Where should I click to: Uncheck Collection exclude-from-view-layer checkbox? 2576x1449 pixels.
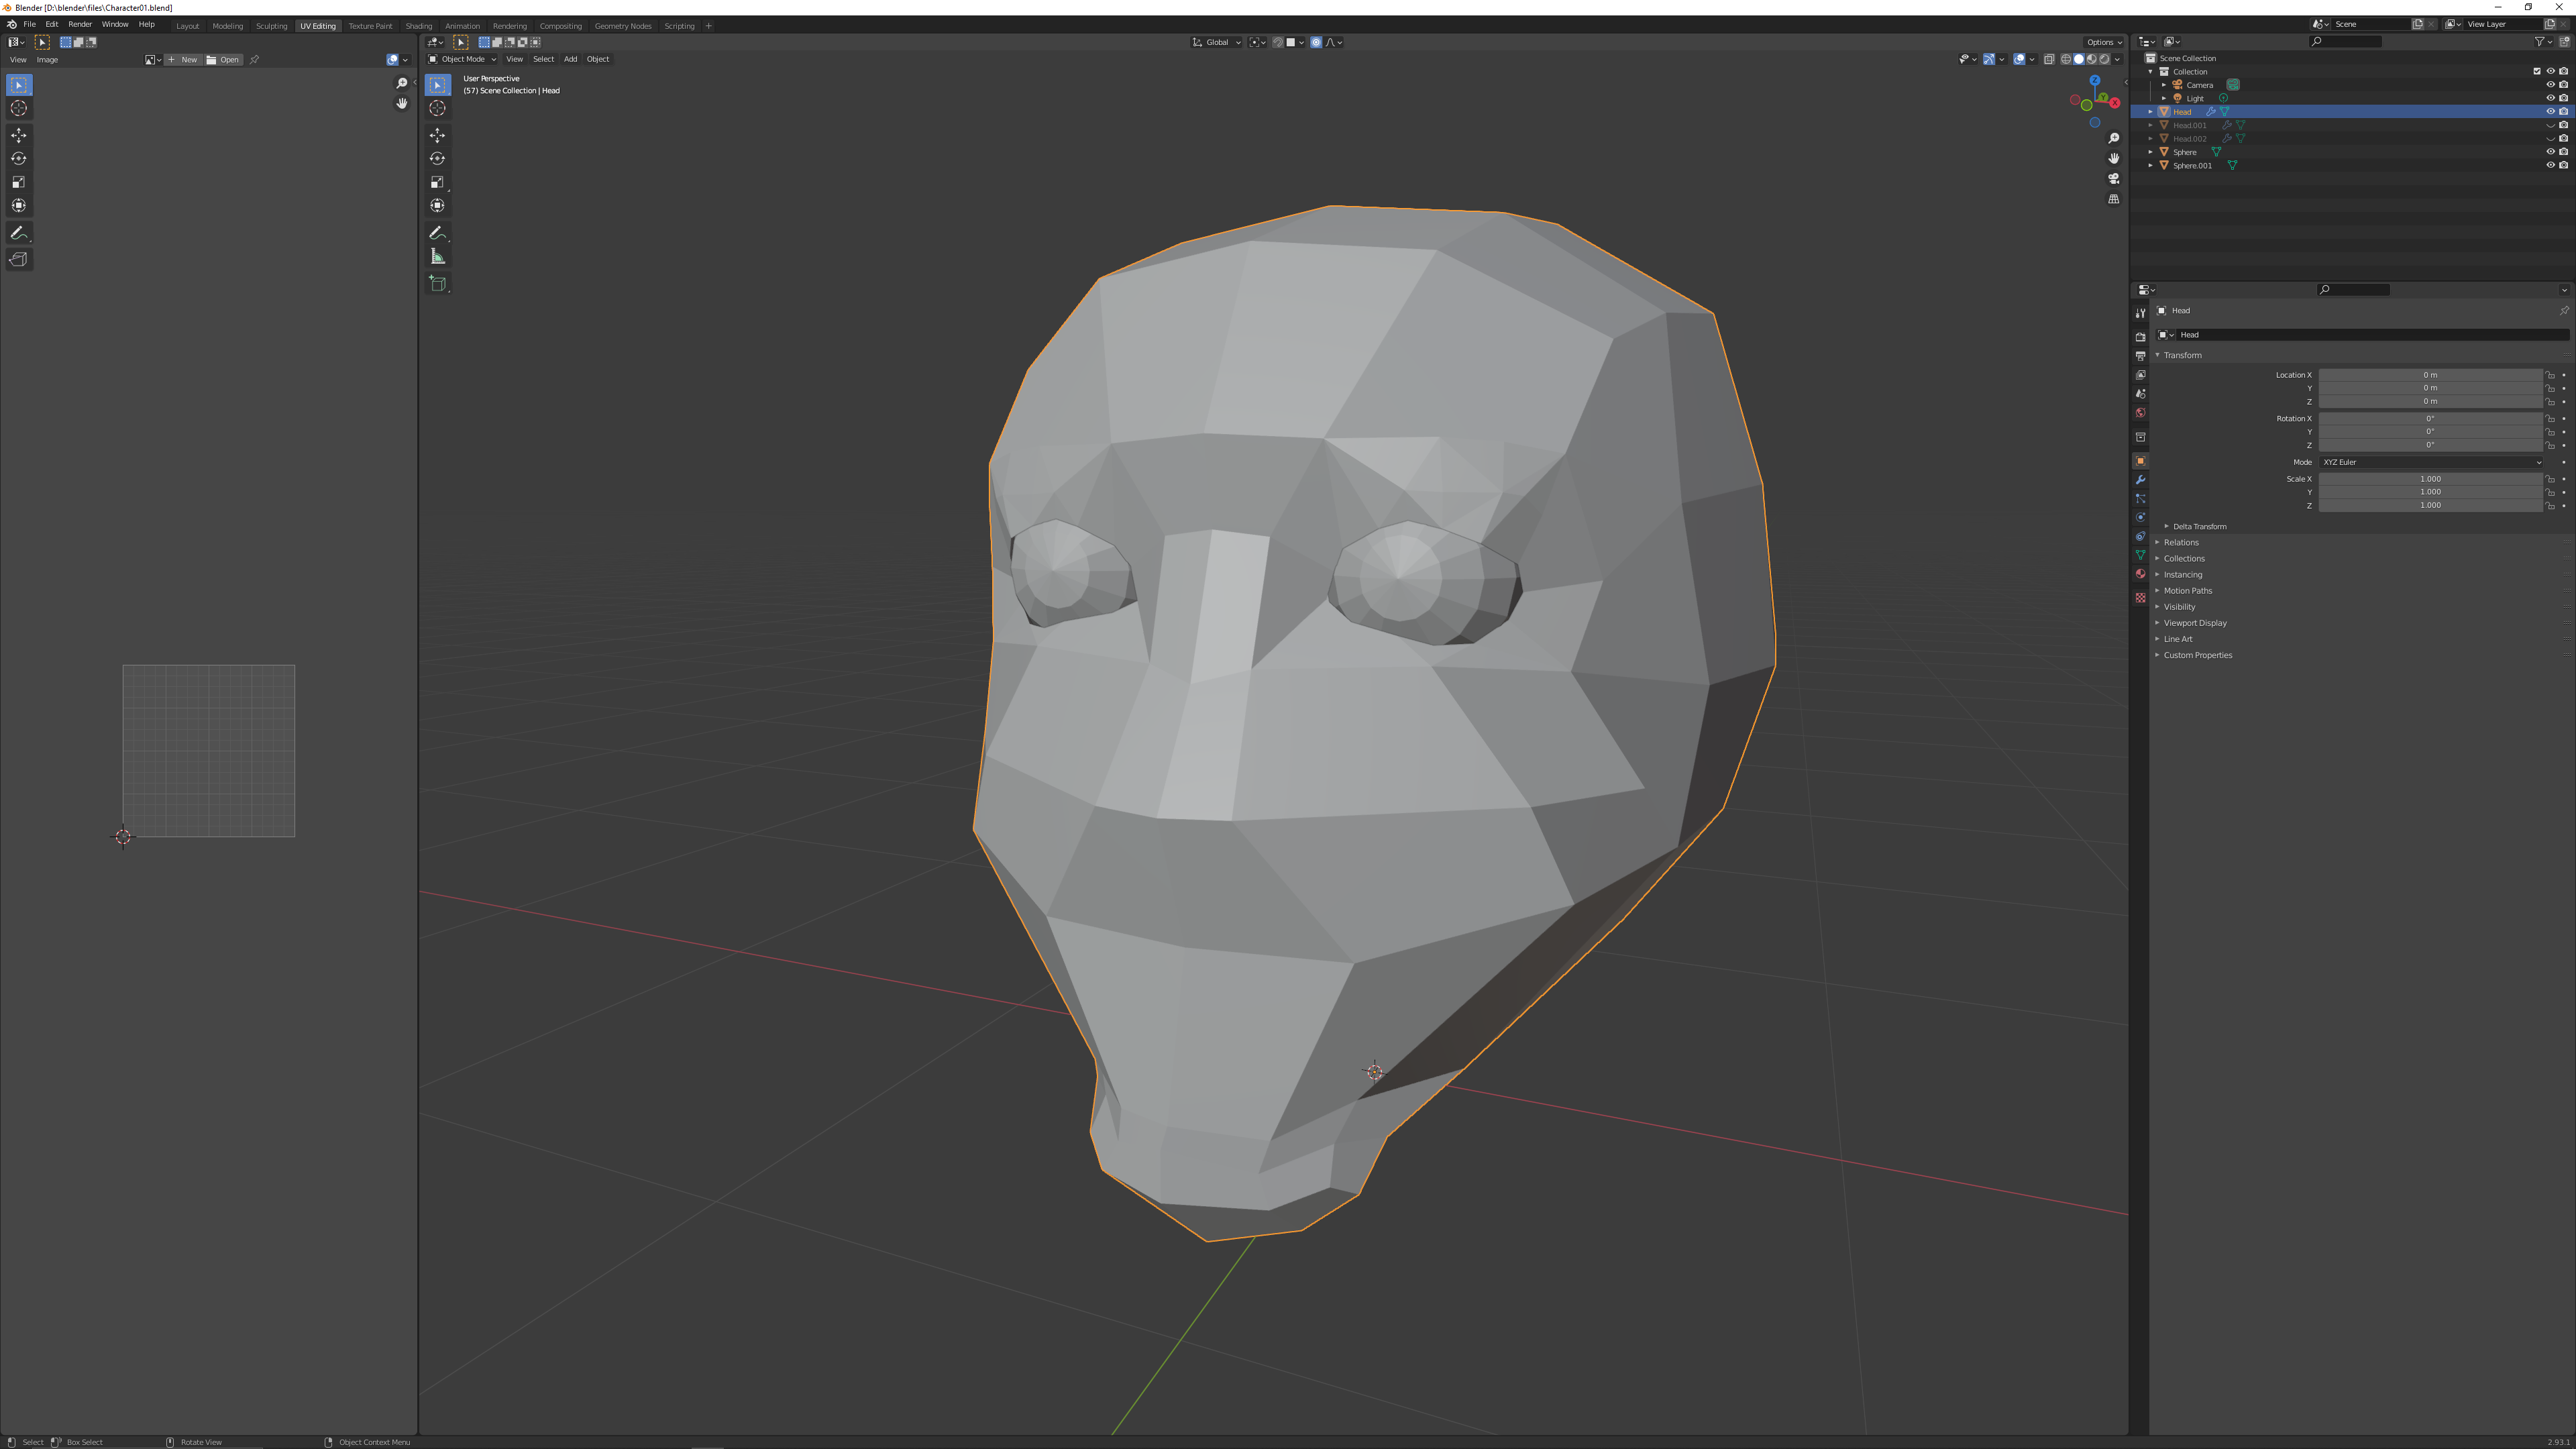2537,71
